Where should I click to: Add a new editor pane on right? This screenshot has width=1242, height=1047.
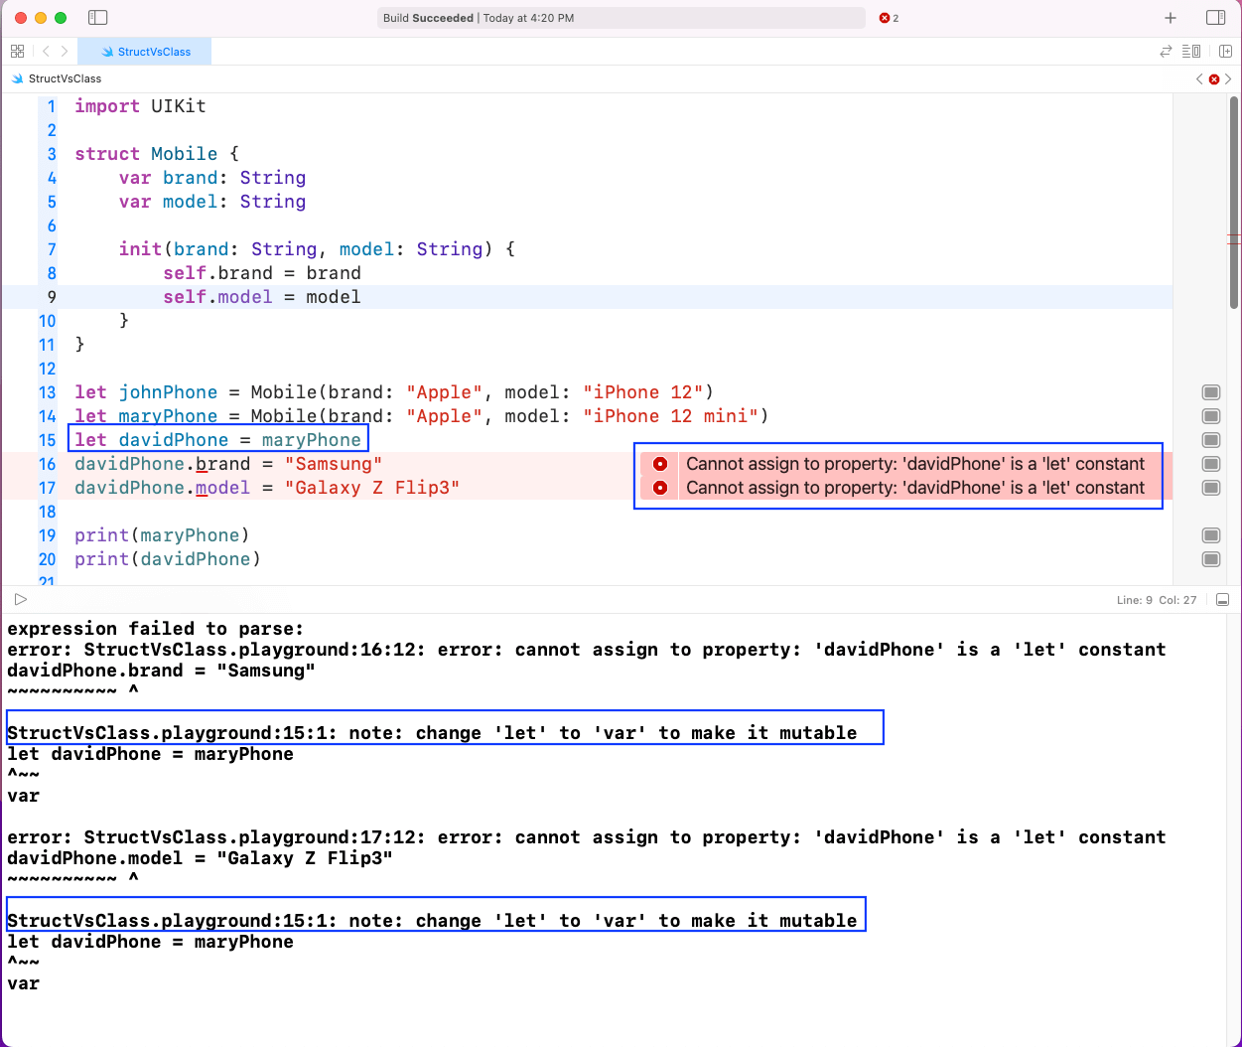(x=1225, y=52)
